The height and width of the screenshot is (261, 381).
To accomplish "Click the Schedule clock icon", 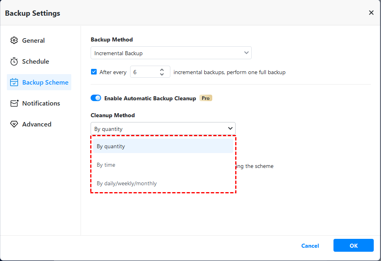I will point(14,61).
